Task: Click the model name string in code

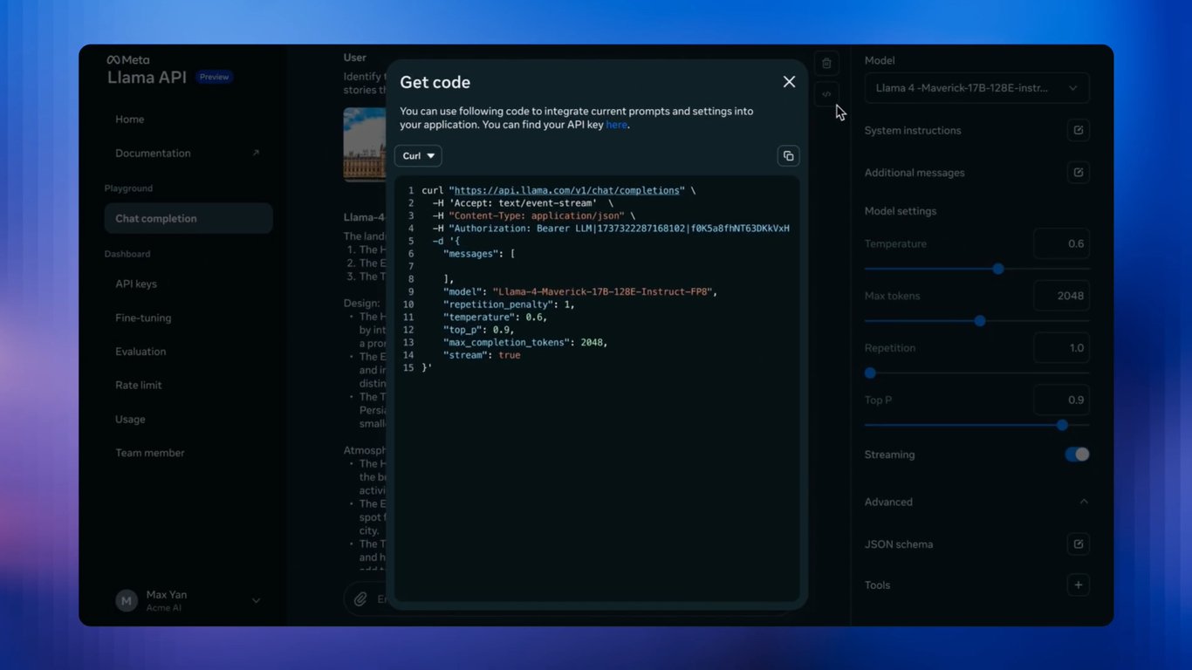Action: (605, 292)
